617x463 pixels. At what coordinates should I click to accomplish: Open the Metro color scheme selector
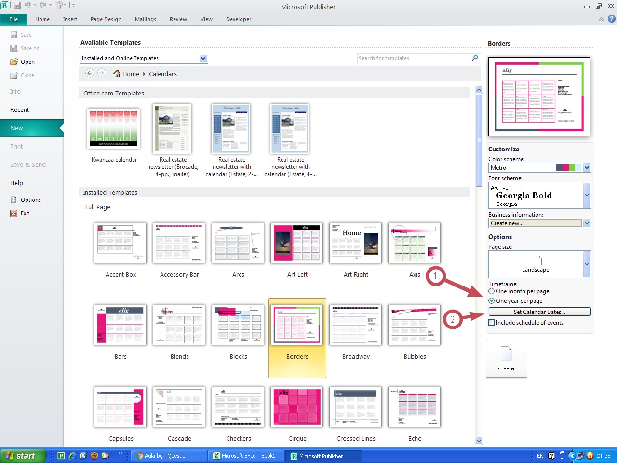coord(587,168)
